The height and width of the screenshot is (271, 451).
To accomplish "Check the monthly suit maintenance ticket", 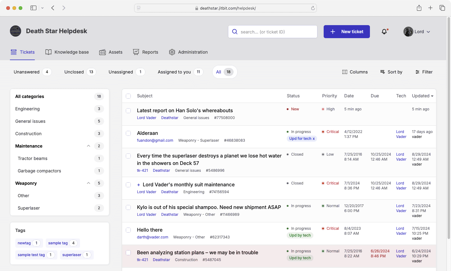I will (128, 185).
